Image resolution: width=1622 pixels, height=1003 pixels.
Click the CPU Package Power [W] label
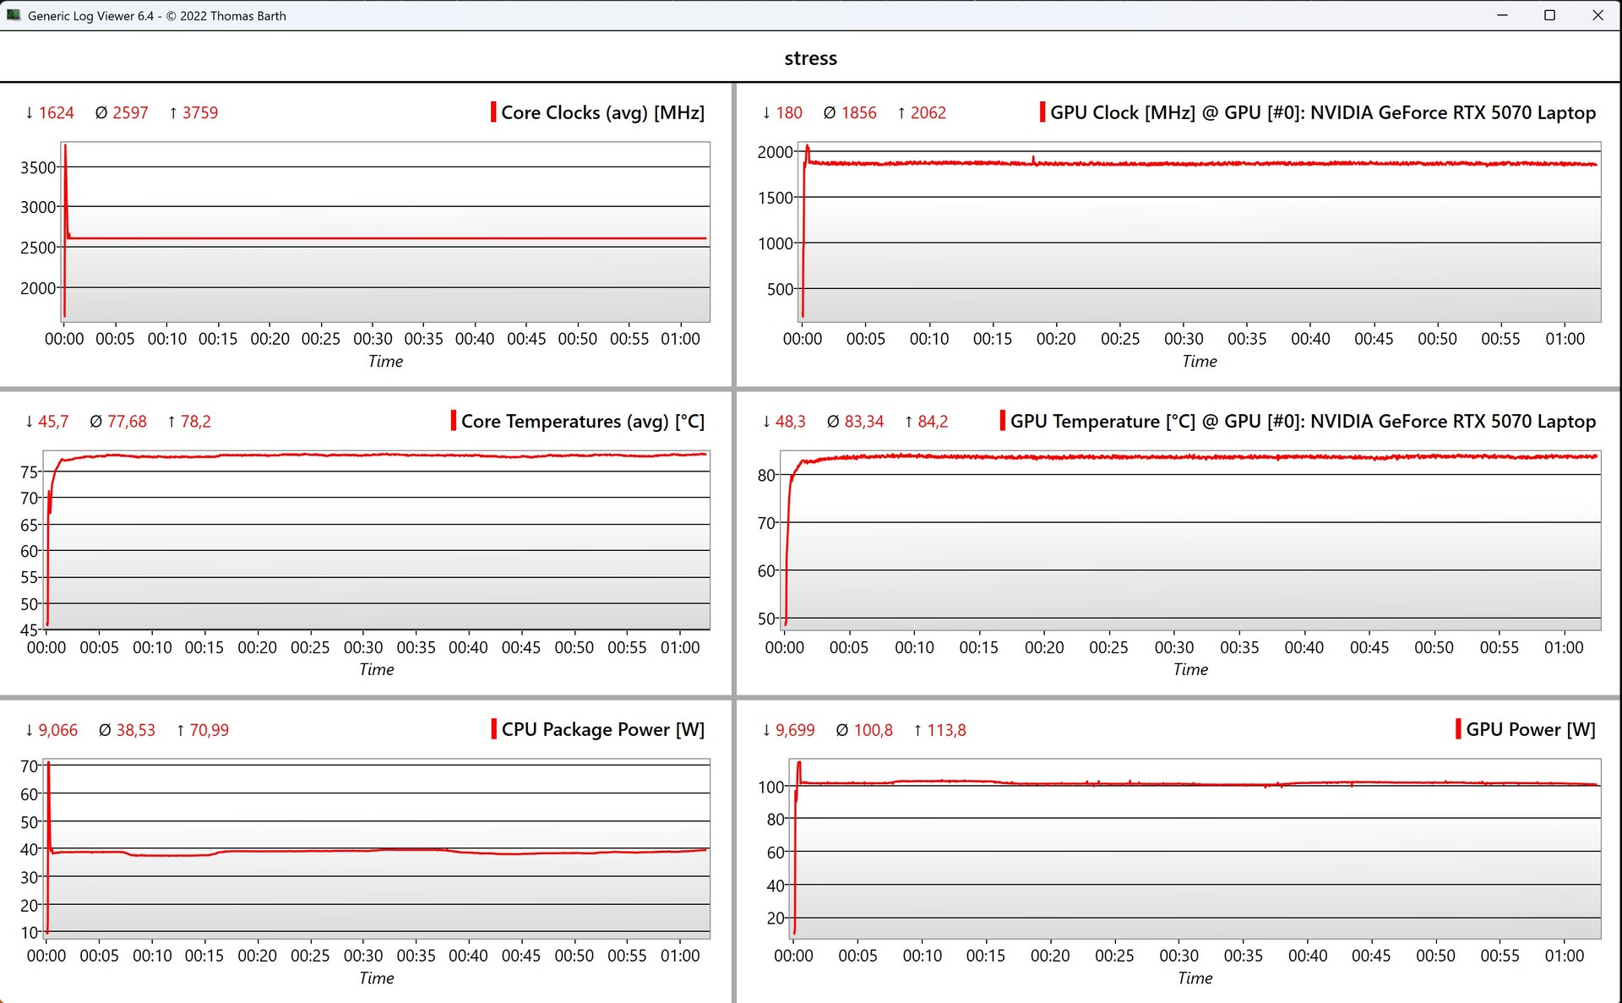pyautogui.click(x=602, y=729)
